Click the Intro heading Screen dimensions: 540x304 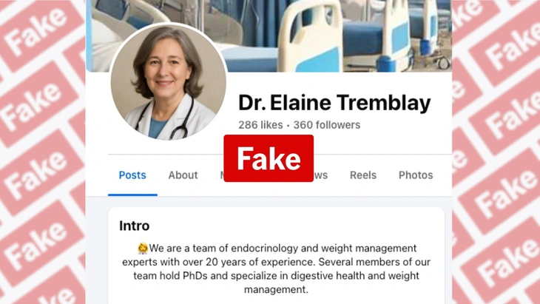coord(135,226)
